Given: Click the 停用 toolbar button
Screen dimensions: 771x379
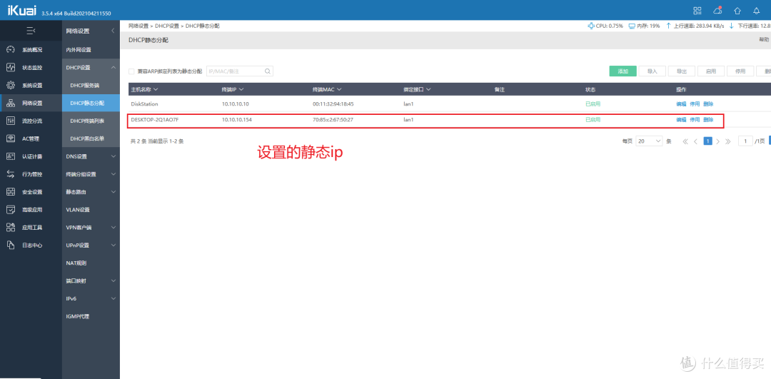Looking at the screenshot, I should coord(740,71).
